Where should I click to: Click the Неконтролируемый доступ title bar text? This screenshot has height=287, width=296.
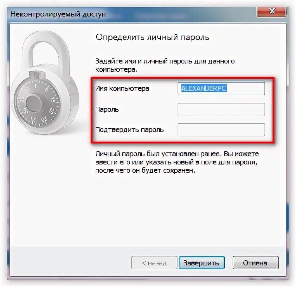[58, 14]
